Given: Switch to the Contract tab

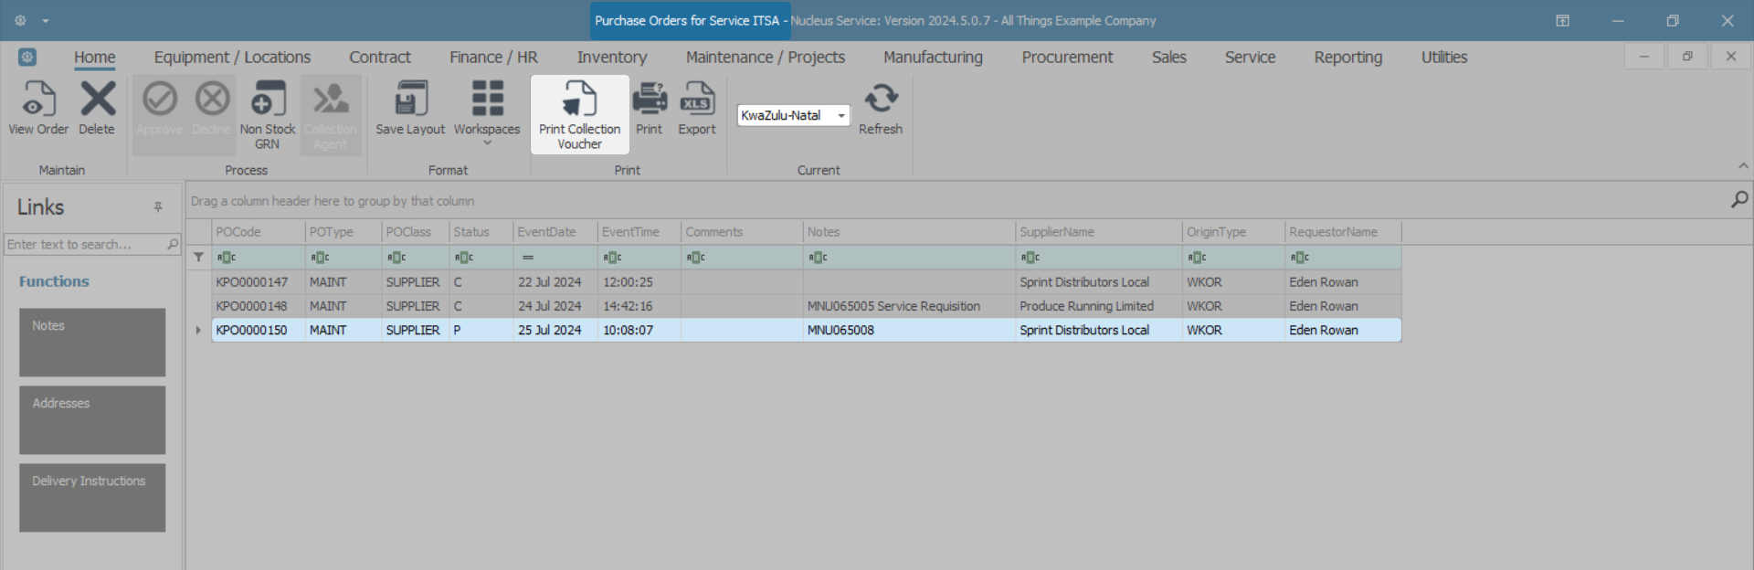Looking at the screenshot, I should (x=380, y=57).
